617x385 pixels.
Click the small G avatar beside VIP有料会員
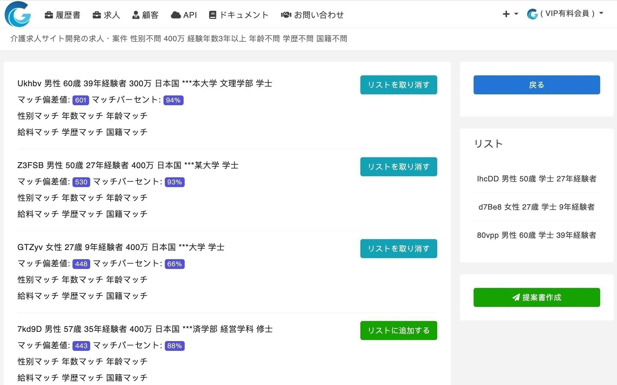532,14
